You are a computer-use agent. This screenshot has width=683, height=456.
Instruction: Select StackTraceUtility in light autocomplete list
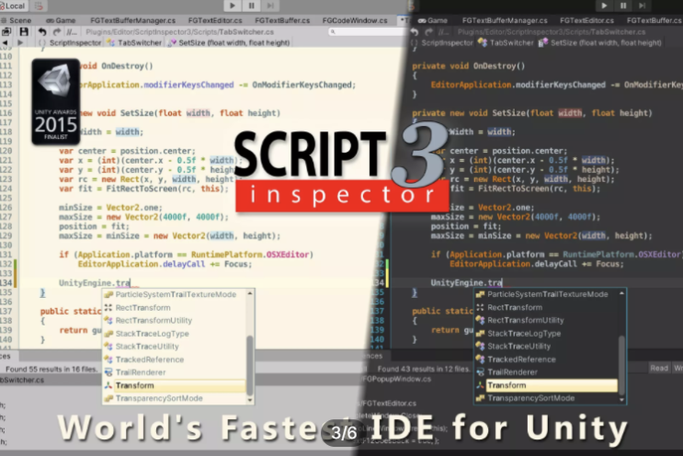(175, 347)
